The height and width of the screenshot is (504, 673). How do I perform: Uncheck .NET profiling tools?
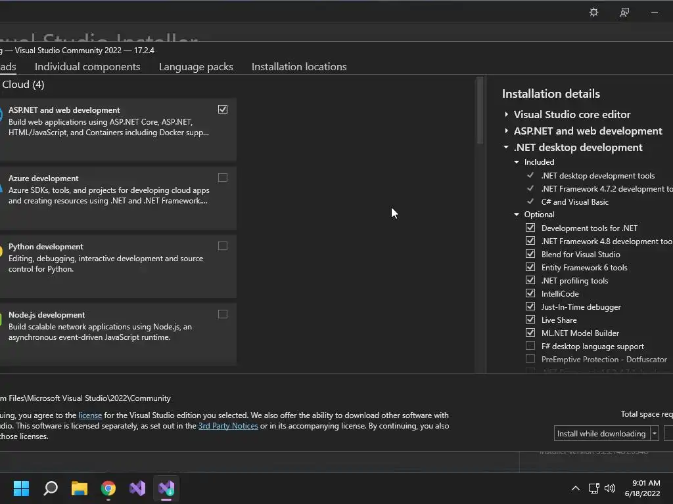pos(530,280)
